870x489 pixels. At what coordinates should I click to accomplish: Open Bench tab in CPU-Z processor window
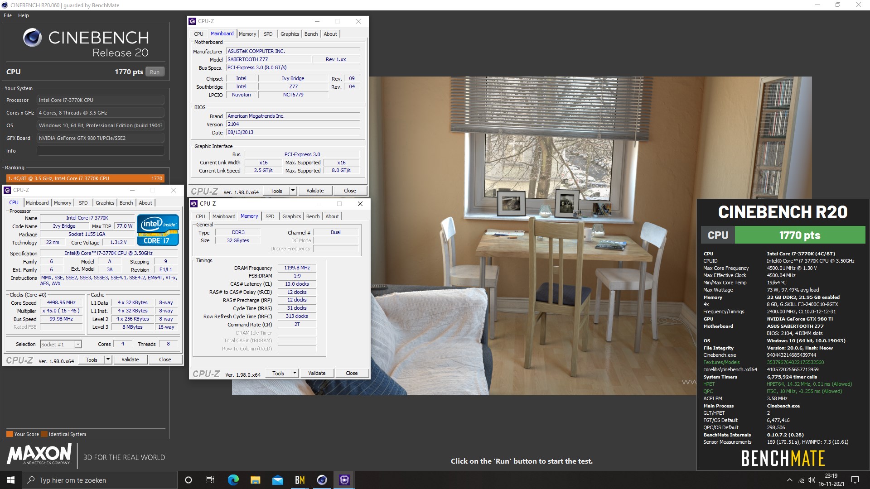coord(126,203)
